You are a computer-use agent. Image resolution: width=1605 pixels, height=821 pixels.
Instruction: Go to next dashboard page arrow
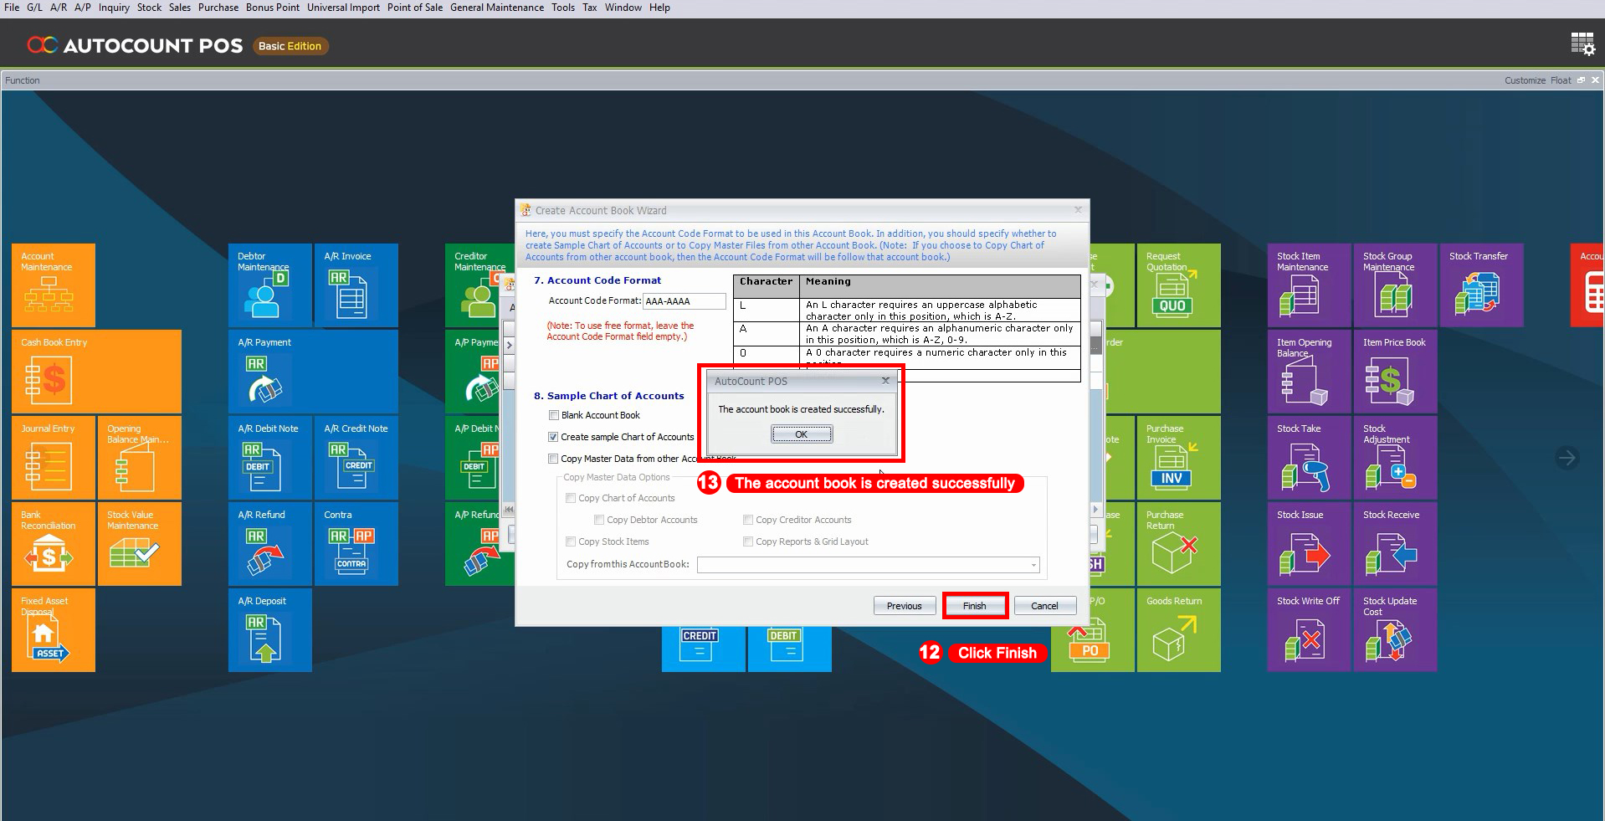(1567, 458)
